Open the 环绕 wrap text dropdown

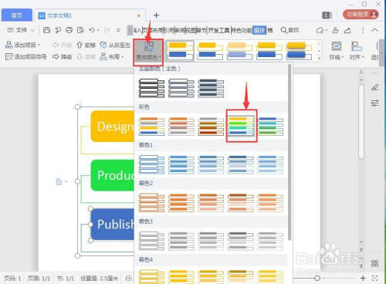336,51
